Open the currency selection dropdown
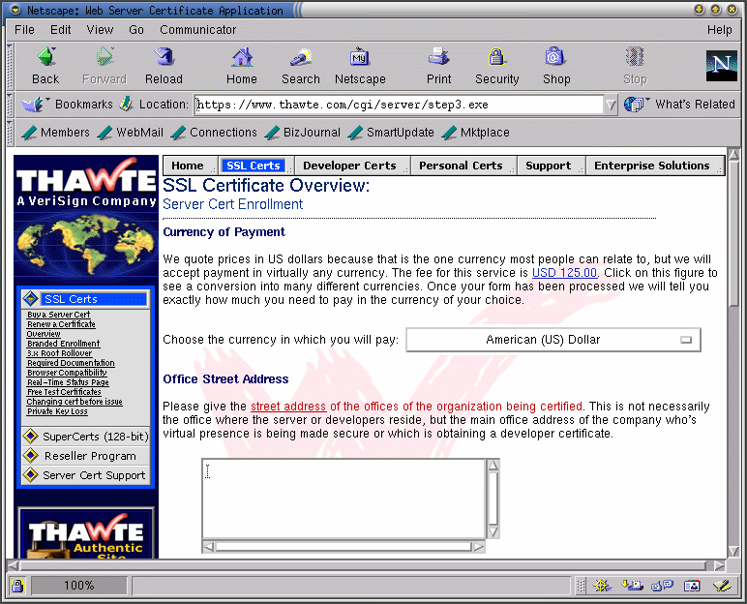The width and height of the screenshot is (747, 604). (x=553, y=340)
